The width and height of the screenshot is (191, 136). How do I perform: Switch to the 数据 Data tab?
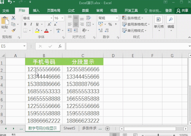click(x=85, y=11)
